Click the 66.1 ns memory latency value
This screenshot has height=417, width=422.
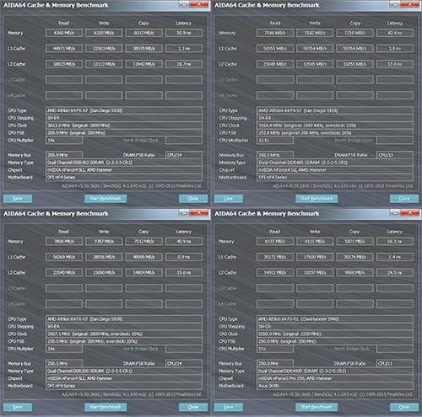click(395, 241)
